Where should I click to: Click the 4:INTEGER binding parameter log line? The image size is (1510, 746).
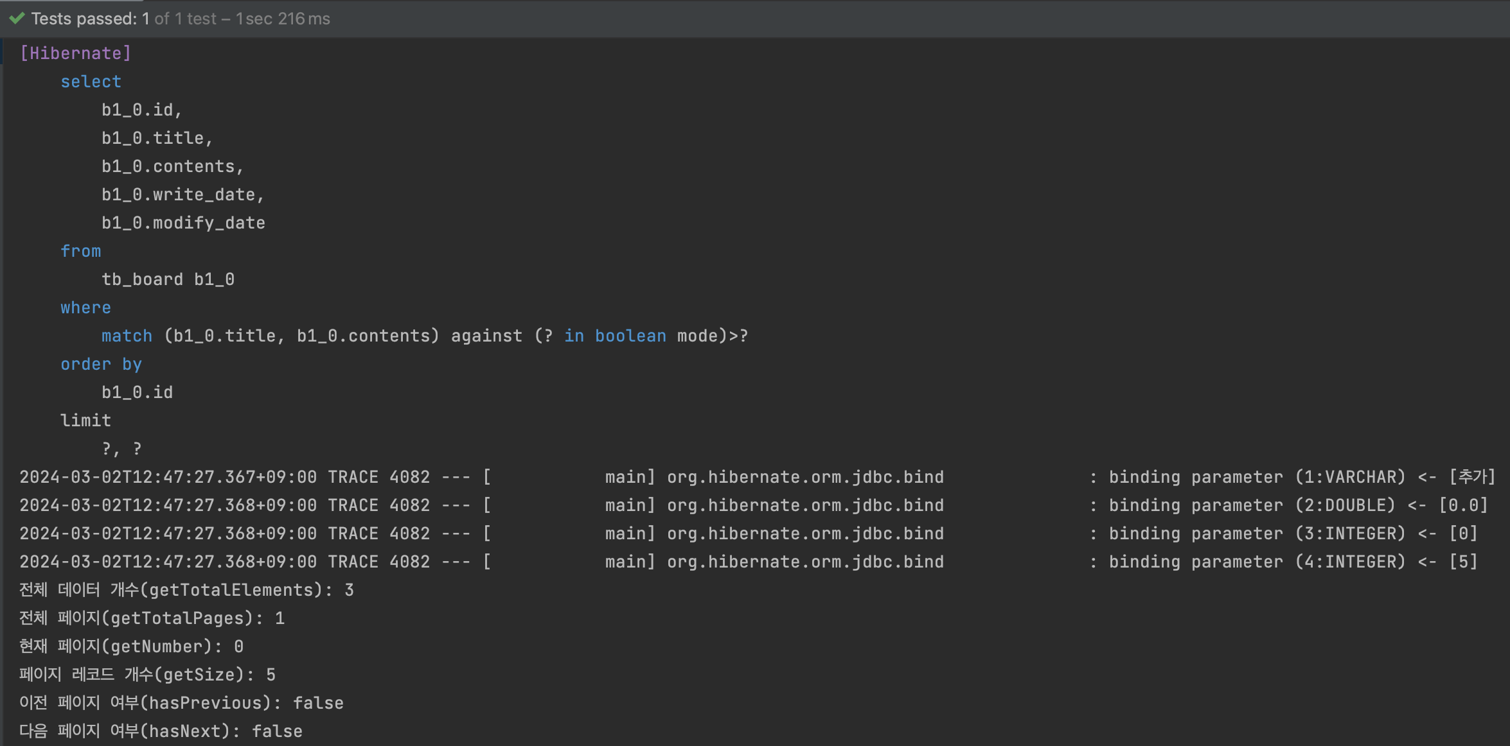(x=749, y=562)
